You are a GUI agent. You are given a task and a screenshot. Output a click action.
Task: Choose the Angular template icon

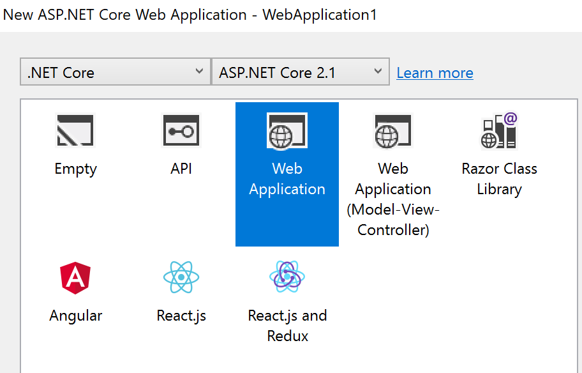[75, 278]
